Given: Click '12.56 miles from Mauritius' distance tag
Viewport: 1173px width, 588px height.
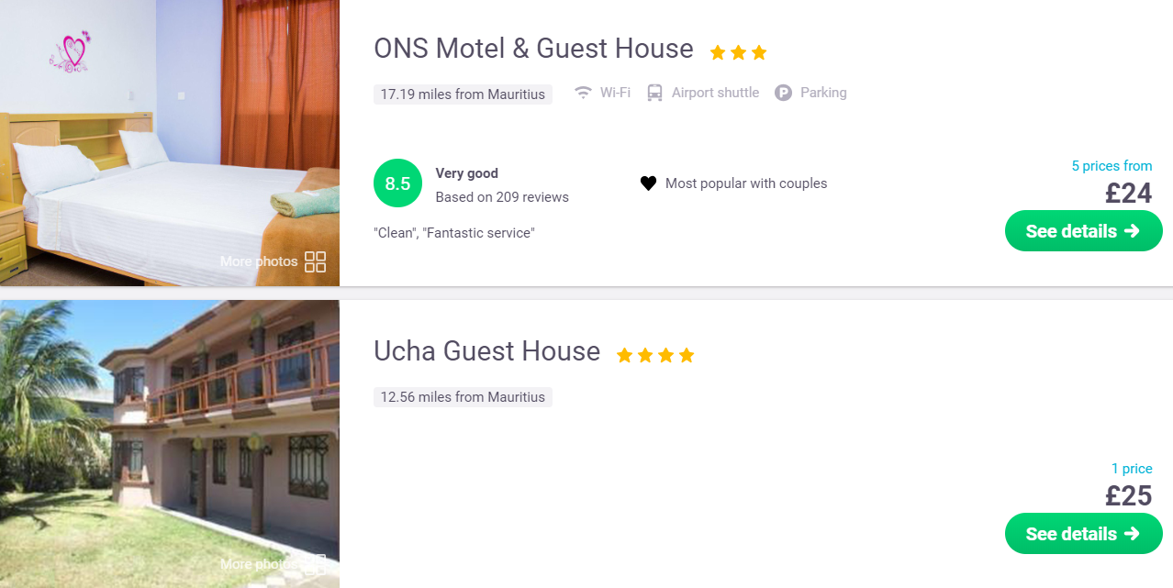Looking at the screenshot, I should [463, 397].
